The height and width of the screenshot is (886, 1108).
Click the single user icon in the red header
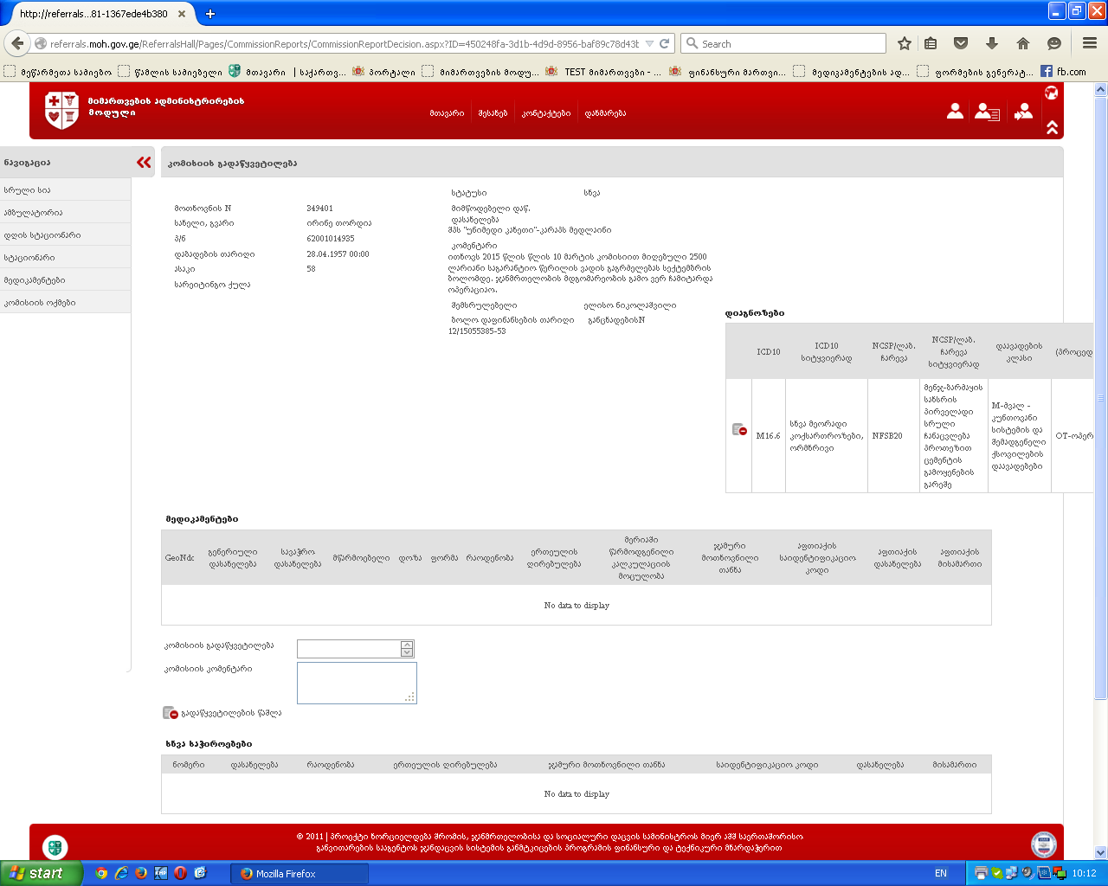coord(955,112)
